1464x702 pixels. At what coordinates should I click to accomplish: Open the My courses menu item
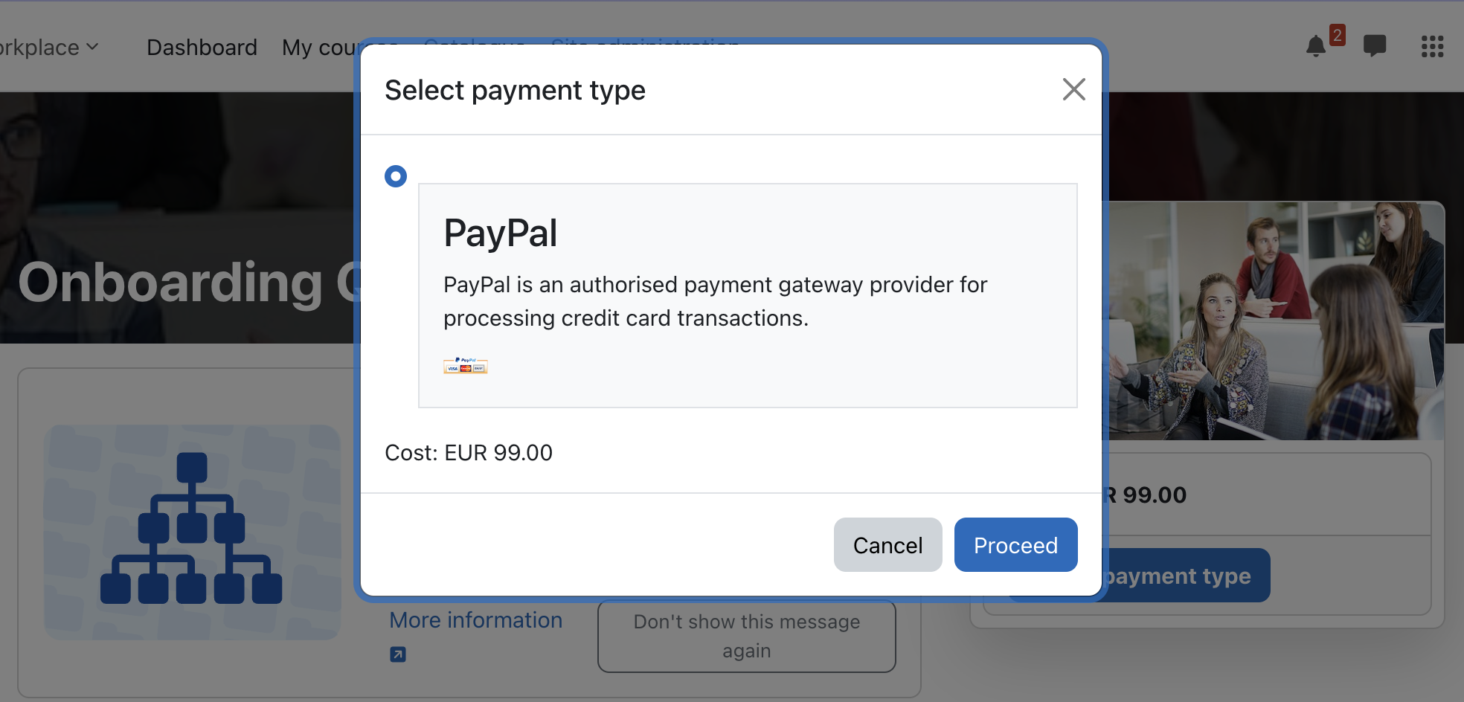pos(320,48)
